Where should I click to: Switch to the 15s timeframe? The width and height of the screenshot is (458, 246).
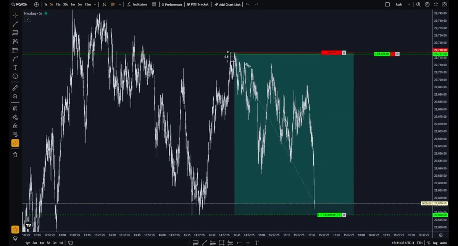pos(58,5)
